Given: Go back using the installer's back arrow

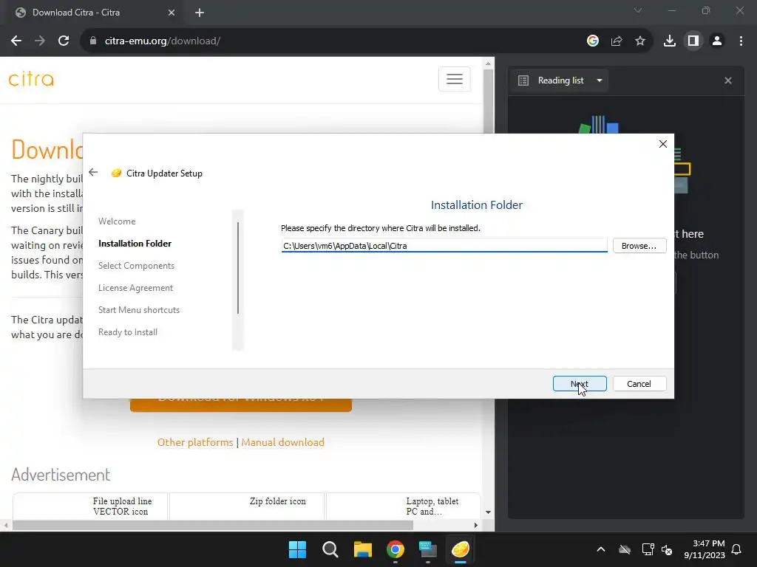Looking at the screenshot, I should (93, 173).
